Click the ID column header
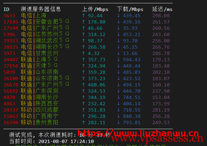207x146 pixels. point(6,9)
